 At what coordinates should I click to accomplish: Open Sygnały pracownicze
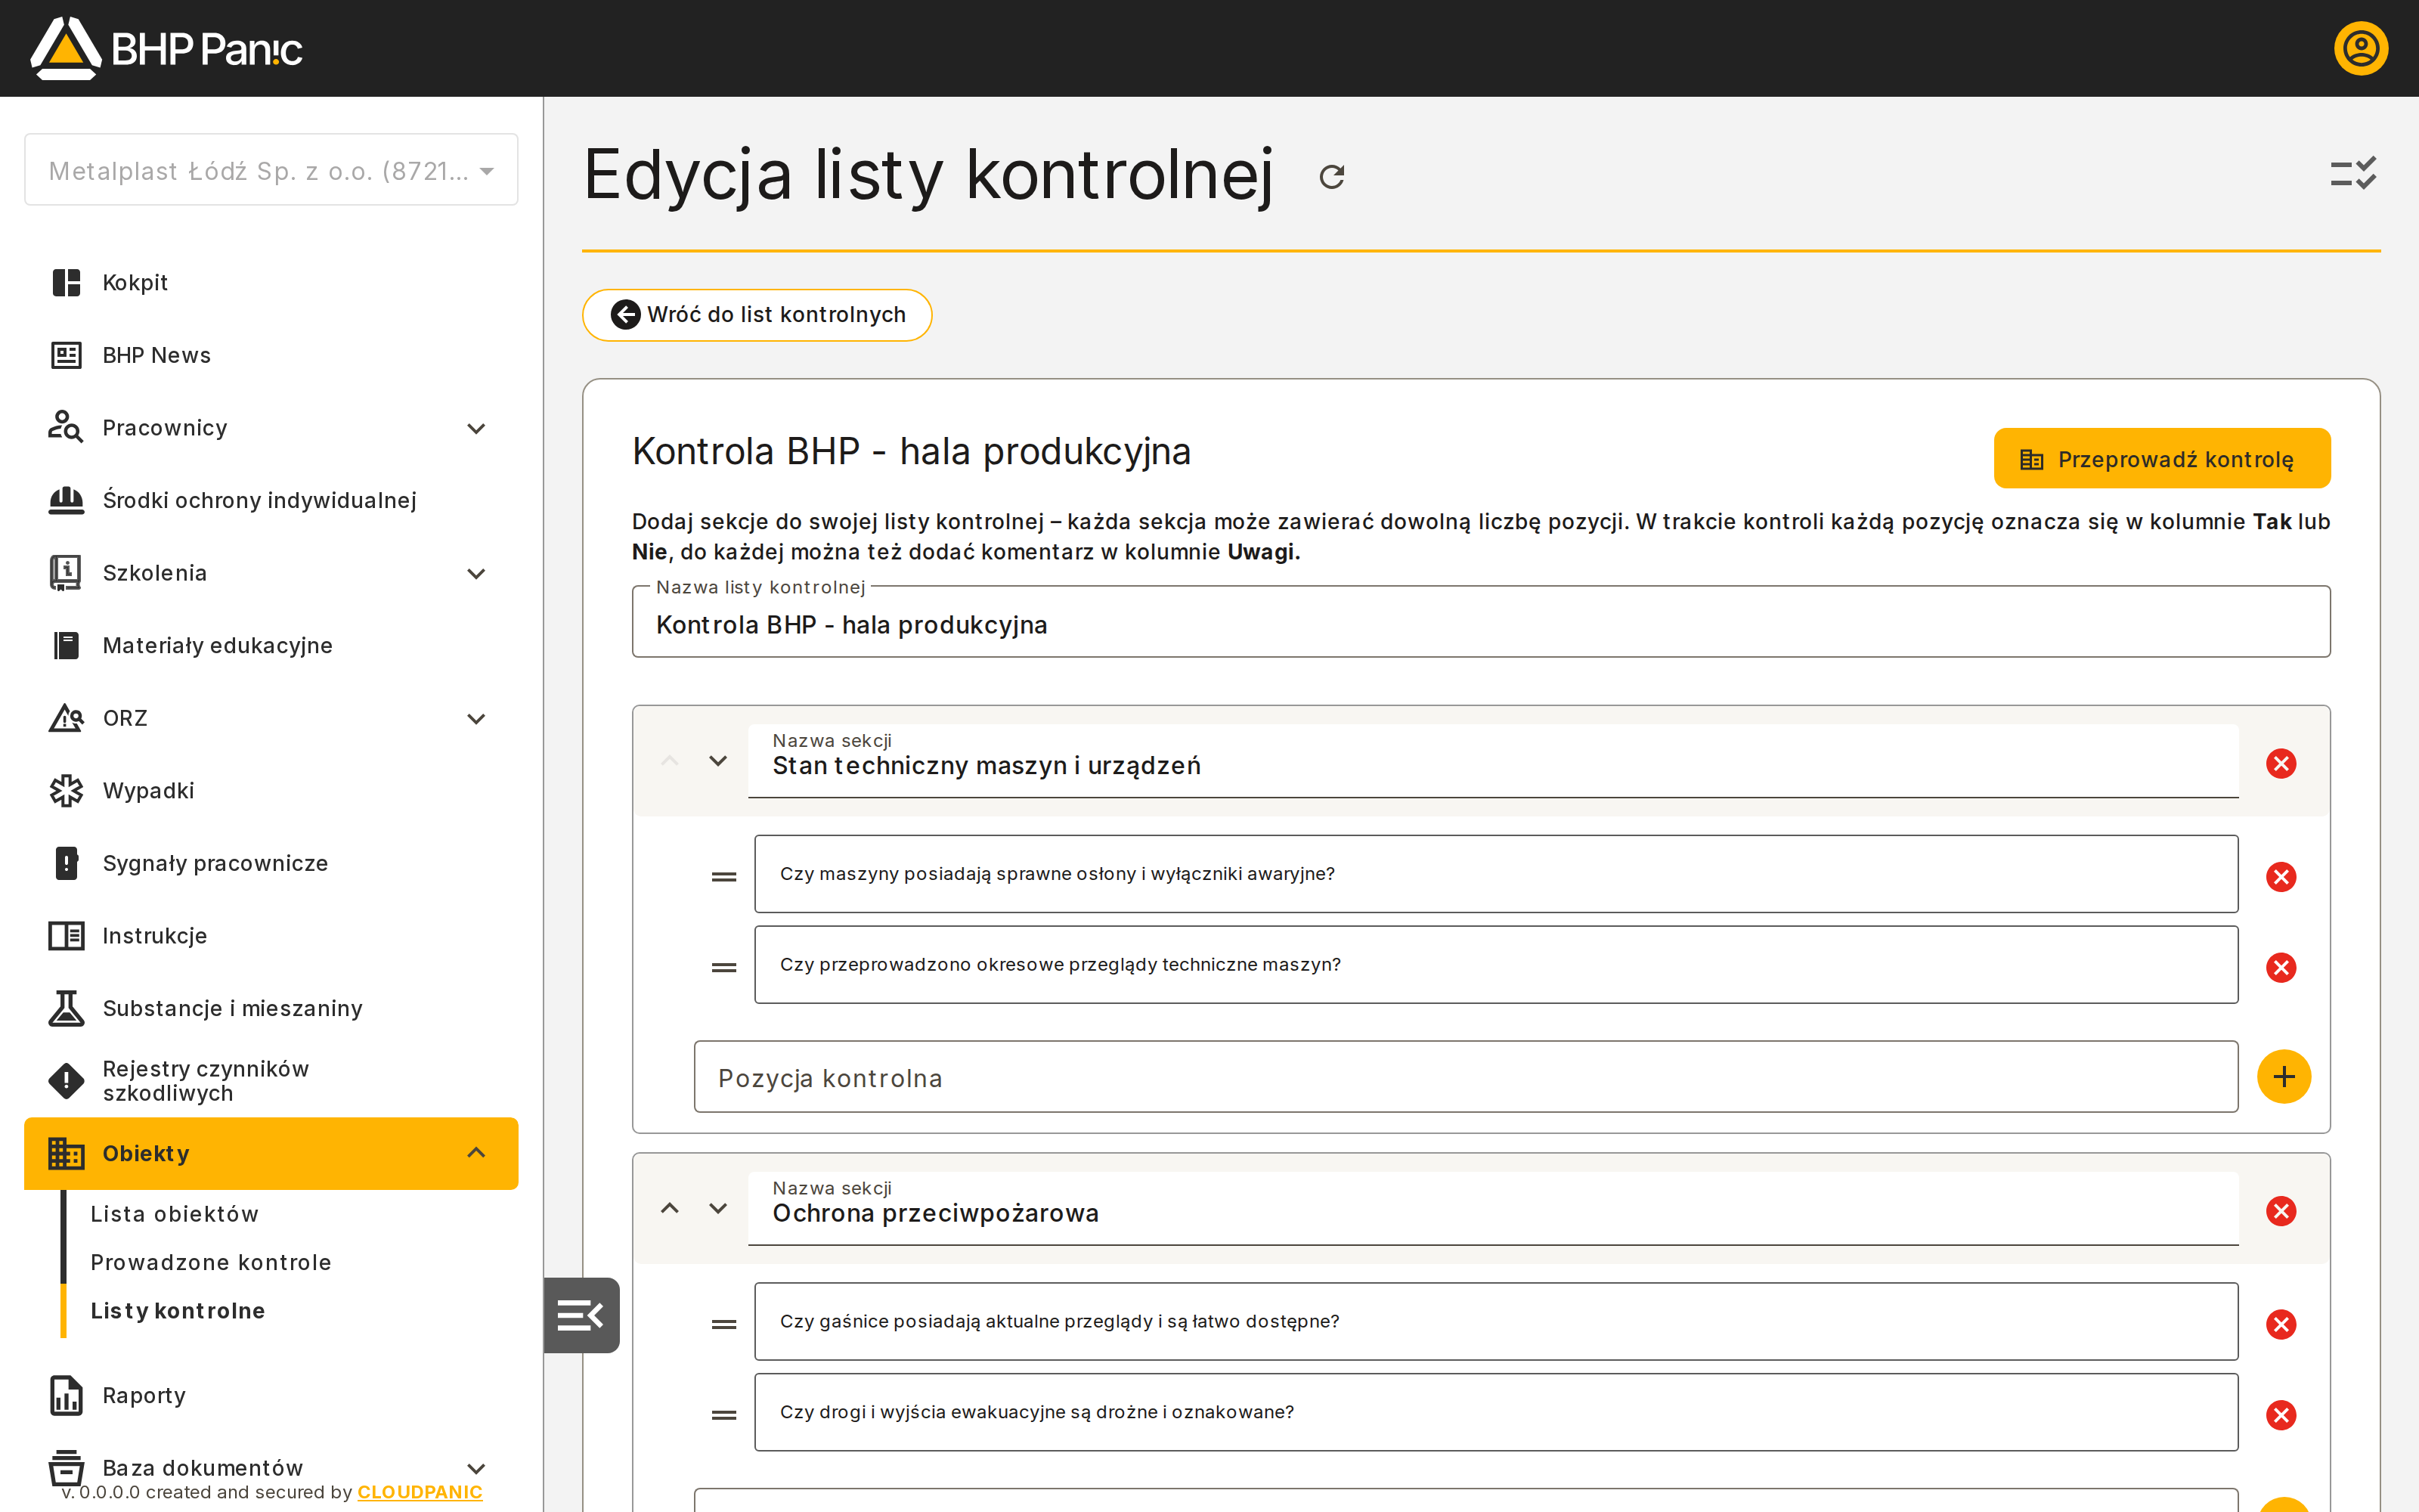coord(271,863)
